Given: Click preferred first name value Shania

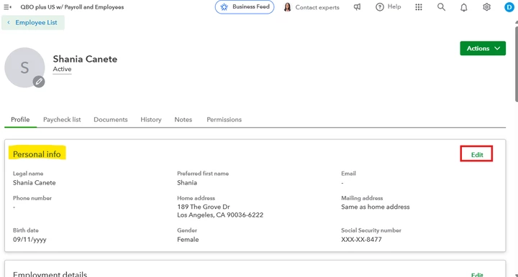Looking at the screenshot, I should click(186, 182).
